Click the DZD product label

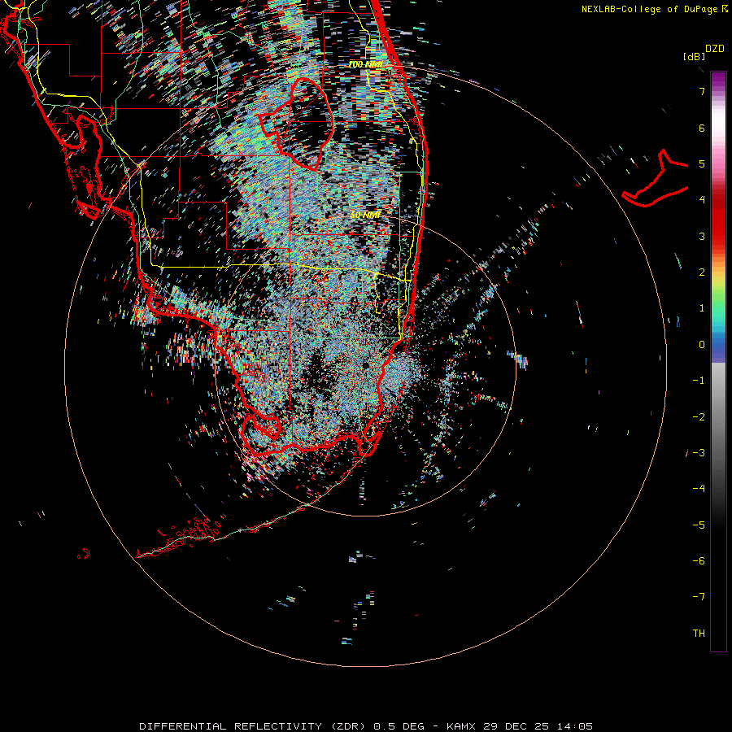[714, 49]
